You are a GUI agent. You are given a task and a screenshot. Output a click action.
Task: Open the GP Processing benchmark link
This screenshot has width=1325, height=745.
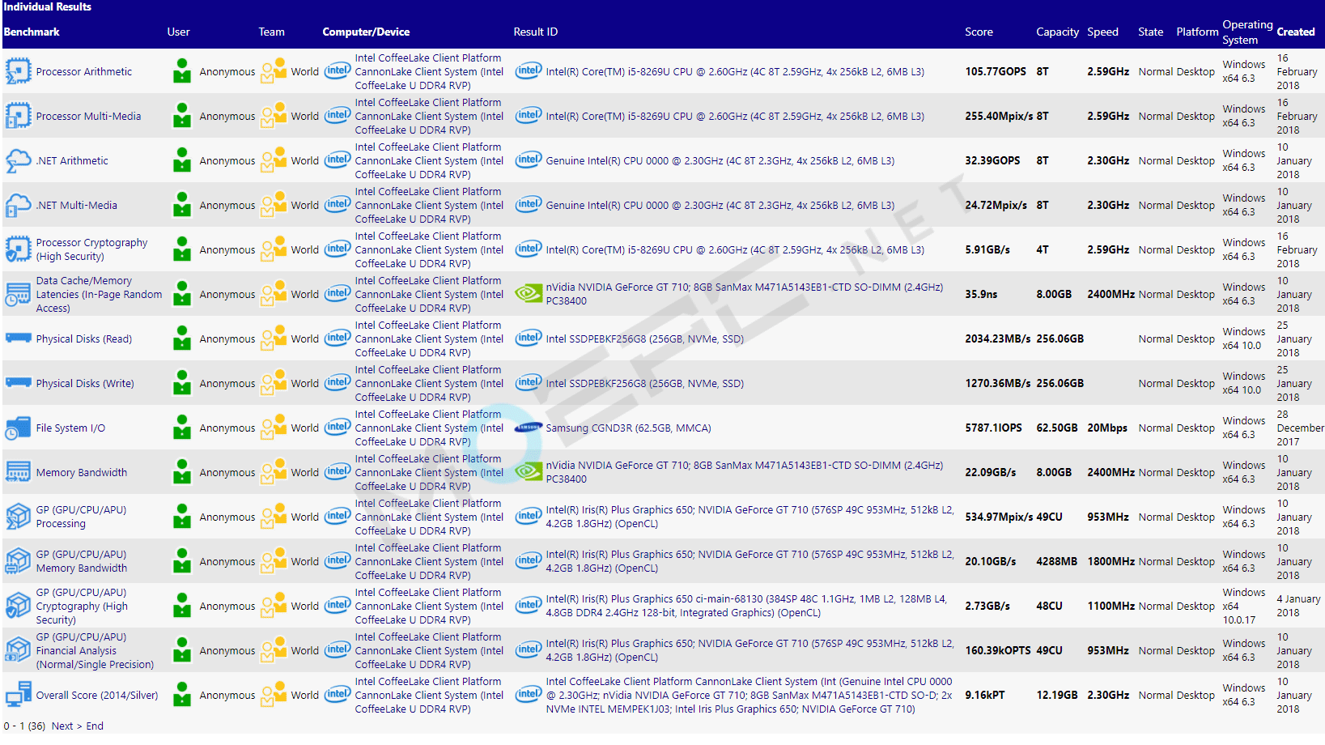pos(81,517)
